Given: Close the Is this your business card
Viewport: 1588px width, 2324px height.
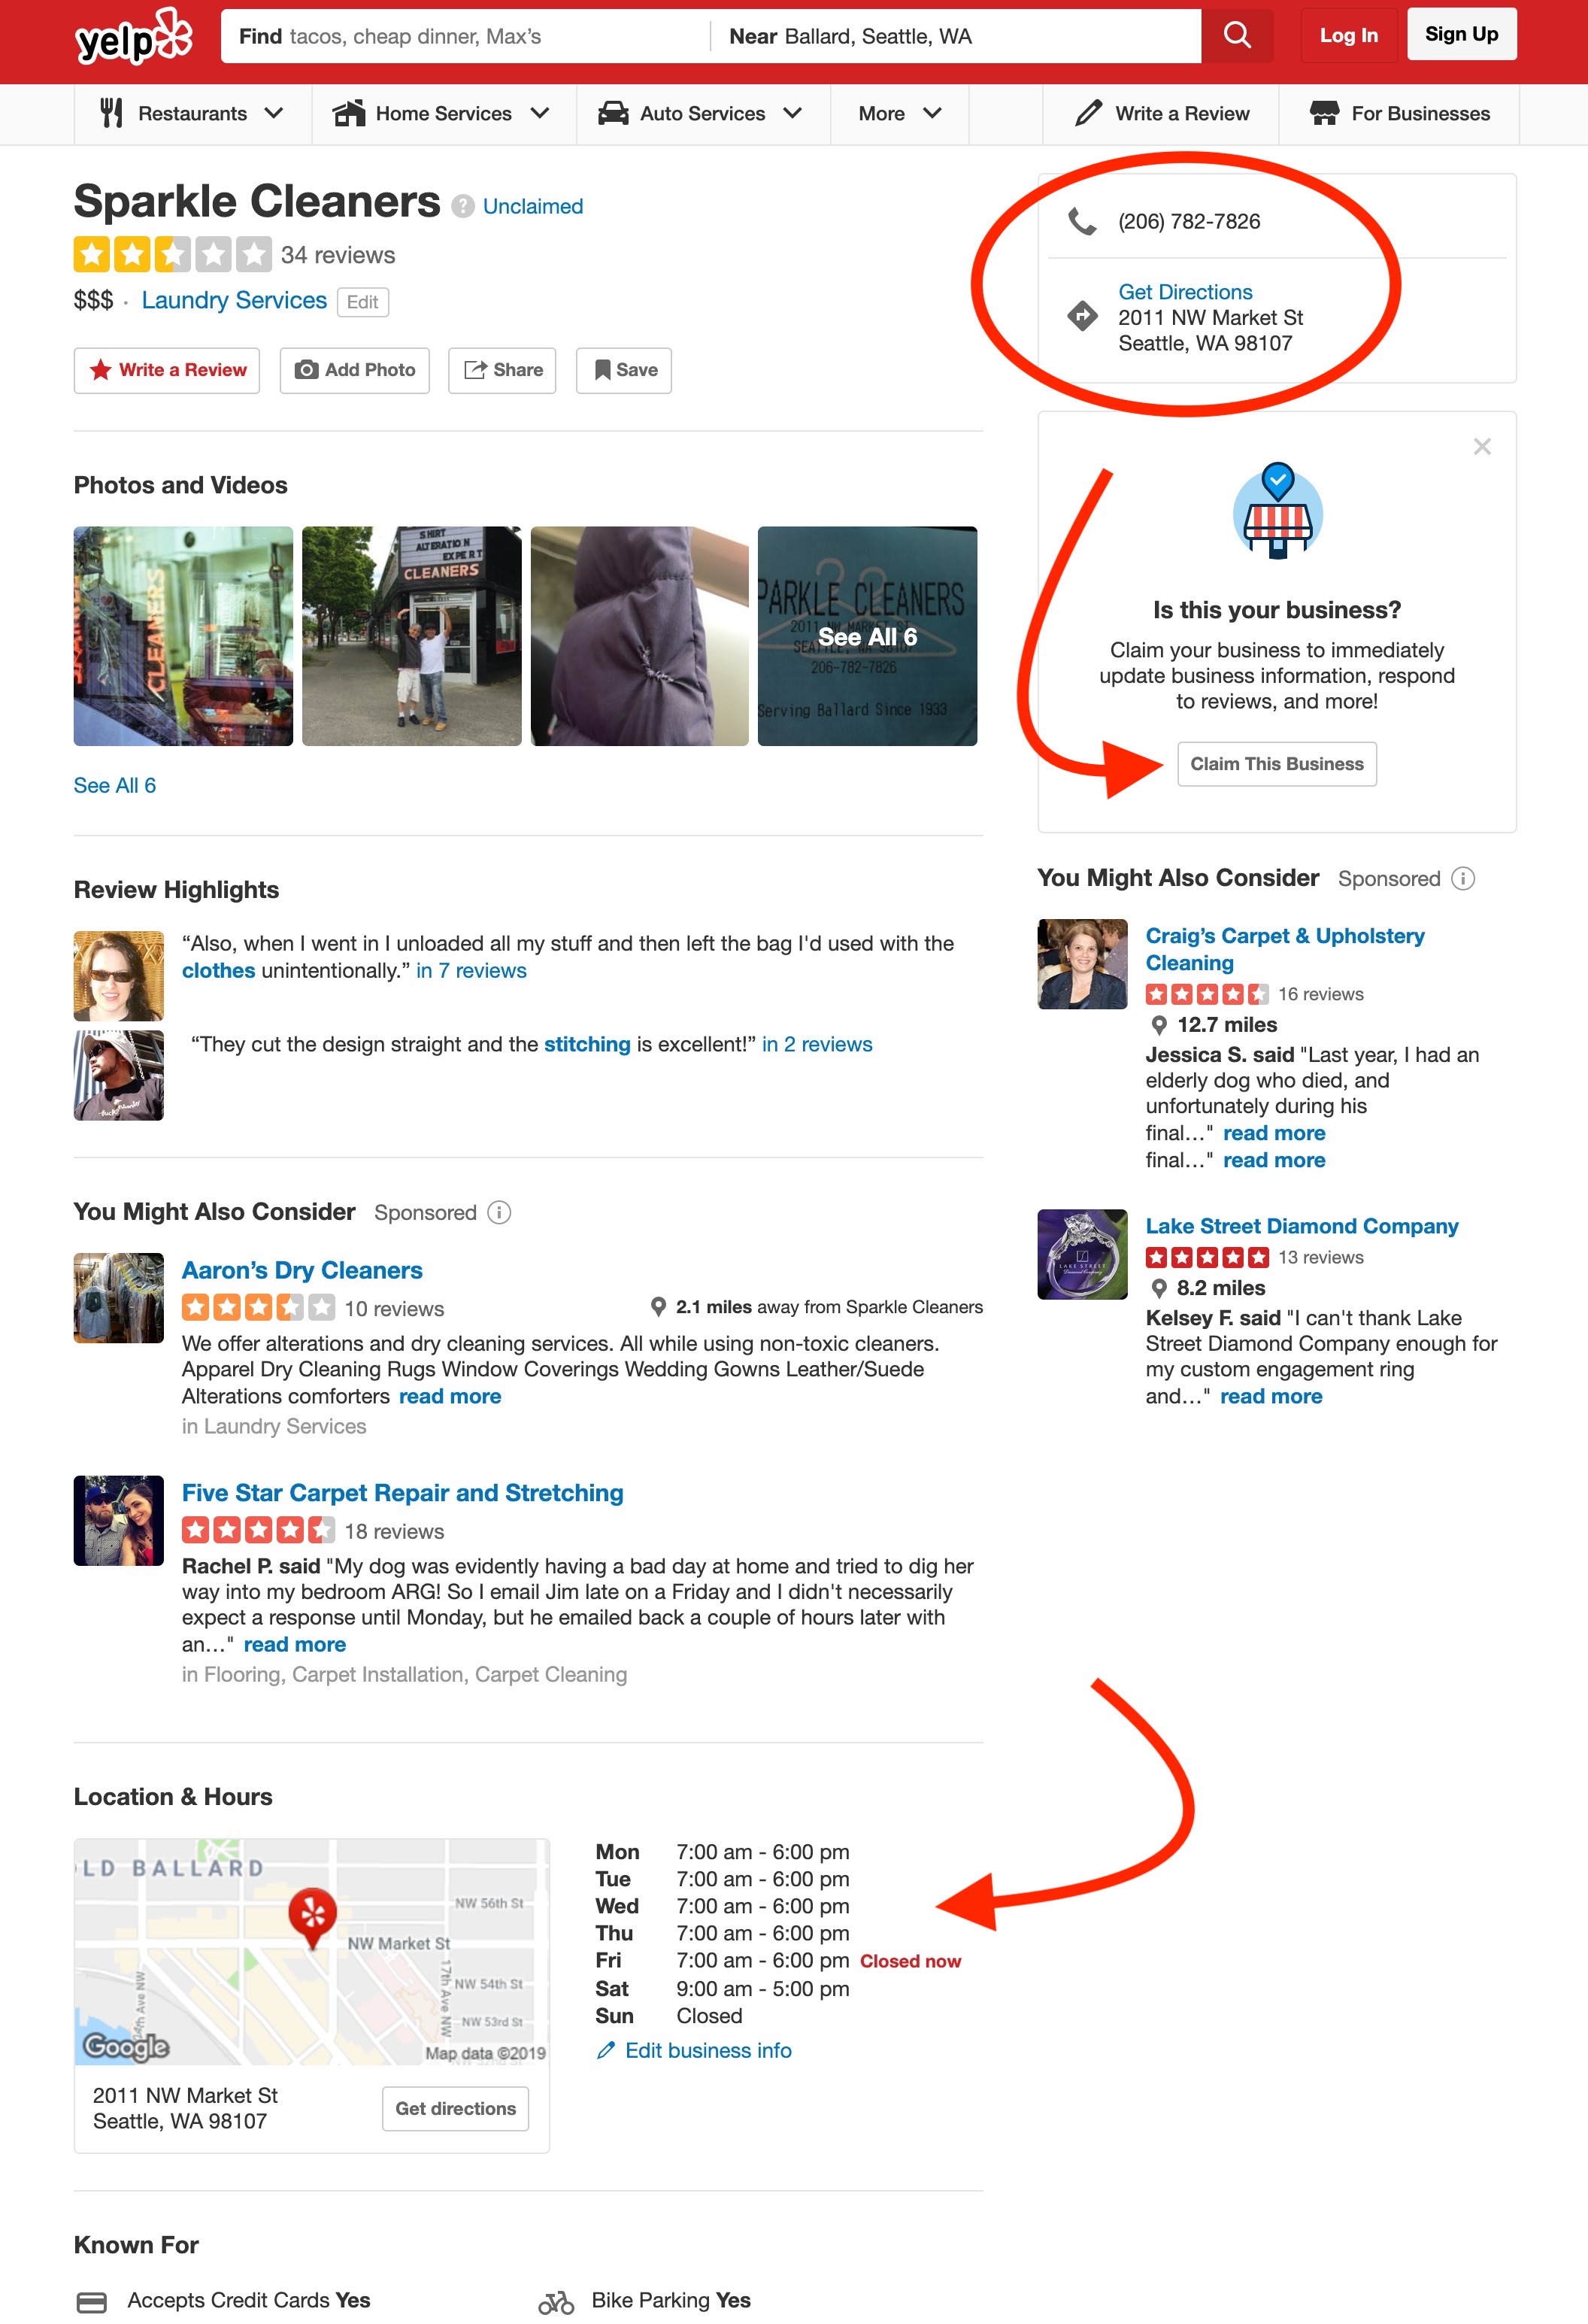Looking at the screenshot, I should click(1482, 447).
